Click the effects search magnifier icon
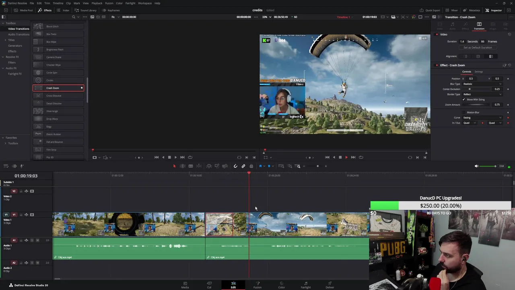Image resolution: width=515 pixels, height=290 pixels. coord(73,17)
